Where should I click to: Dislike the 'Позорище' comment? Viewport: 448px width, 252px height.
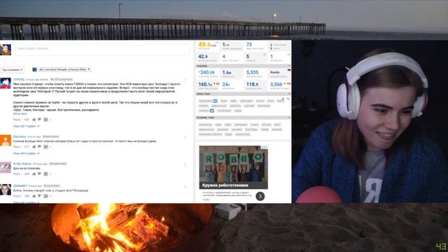[39, 196]
